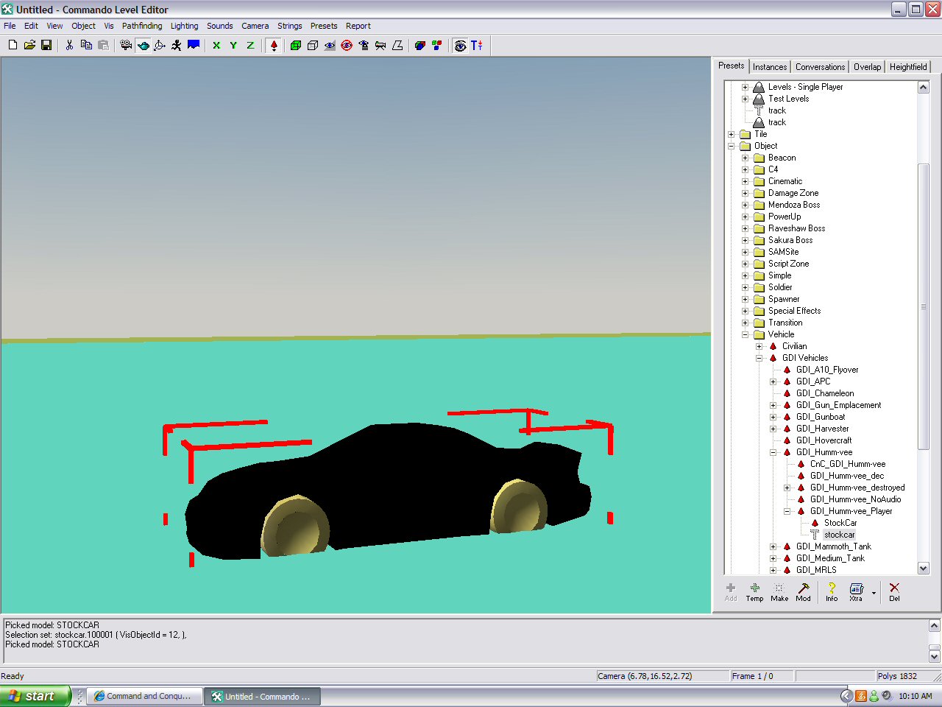Toggle the Z axis restriction
Viewport: 942px width, 707px height.
[250, 45]
